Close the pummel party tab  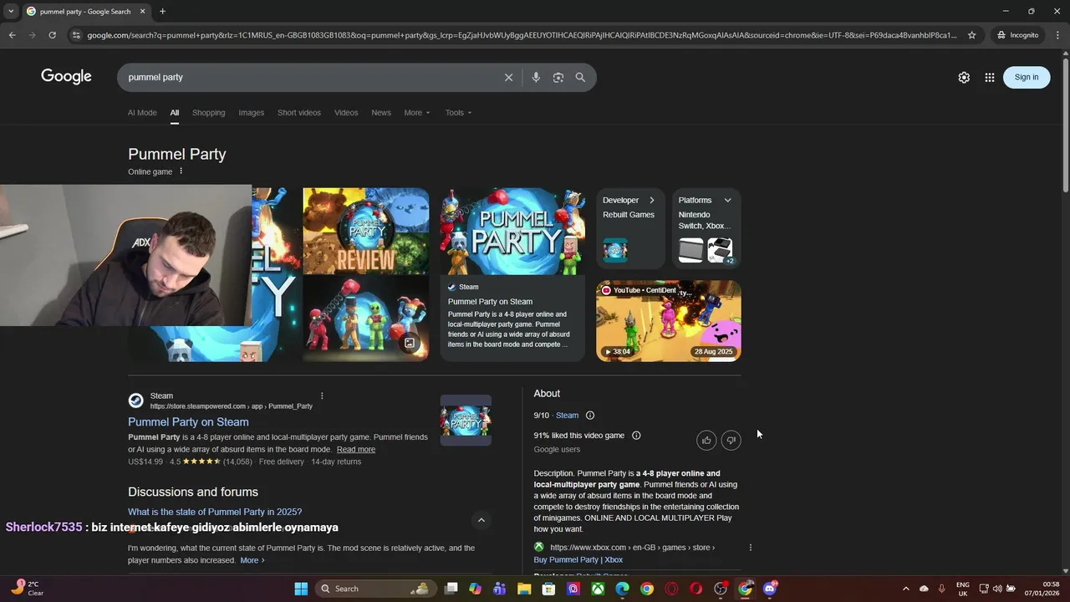tap(142, 12)
